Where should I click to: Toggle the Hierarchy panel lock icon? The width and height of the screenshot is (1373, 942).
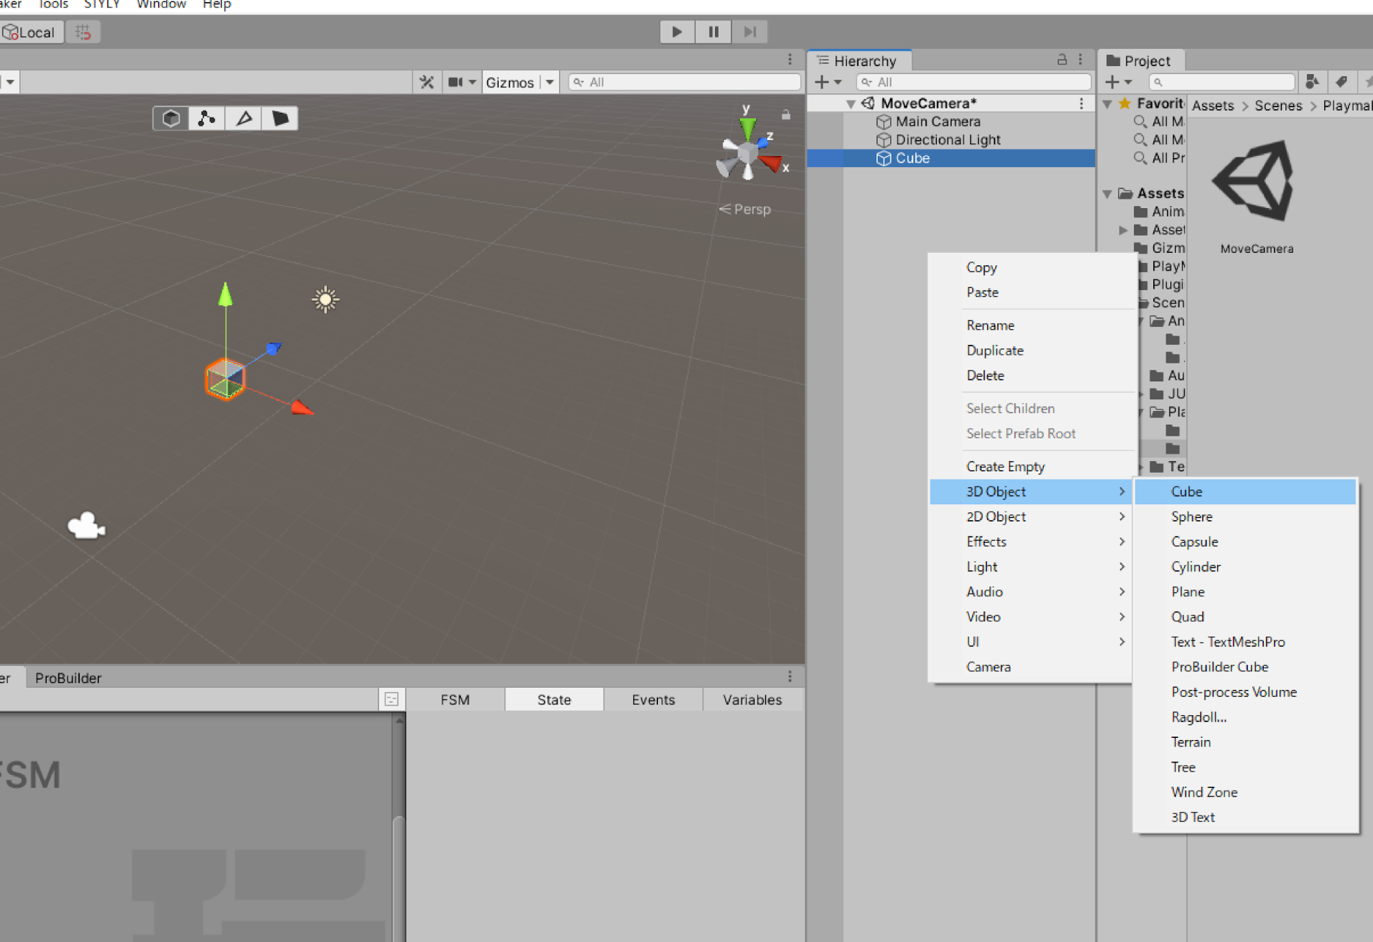[x=1062, y=60]
